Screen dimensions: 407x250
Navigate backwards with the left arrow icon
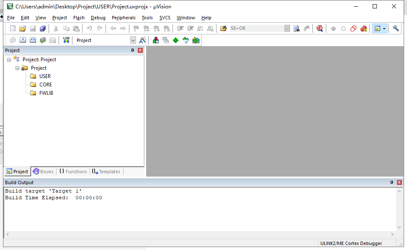coord(113,29)
